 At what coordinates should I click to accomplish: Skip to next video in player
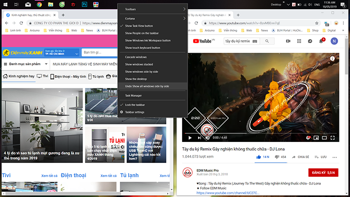(x=199, y=138)
